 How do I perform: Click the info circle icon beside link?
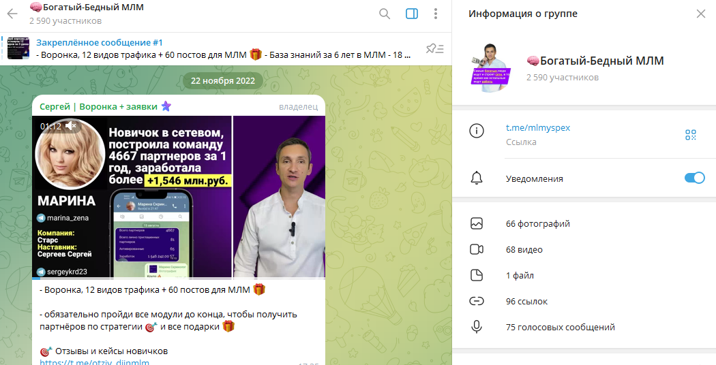pos(476,131)
